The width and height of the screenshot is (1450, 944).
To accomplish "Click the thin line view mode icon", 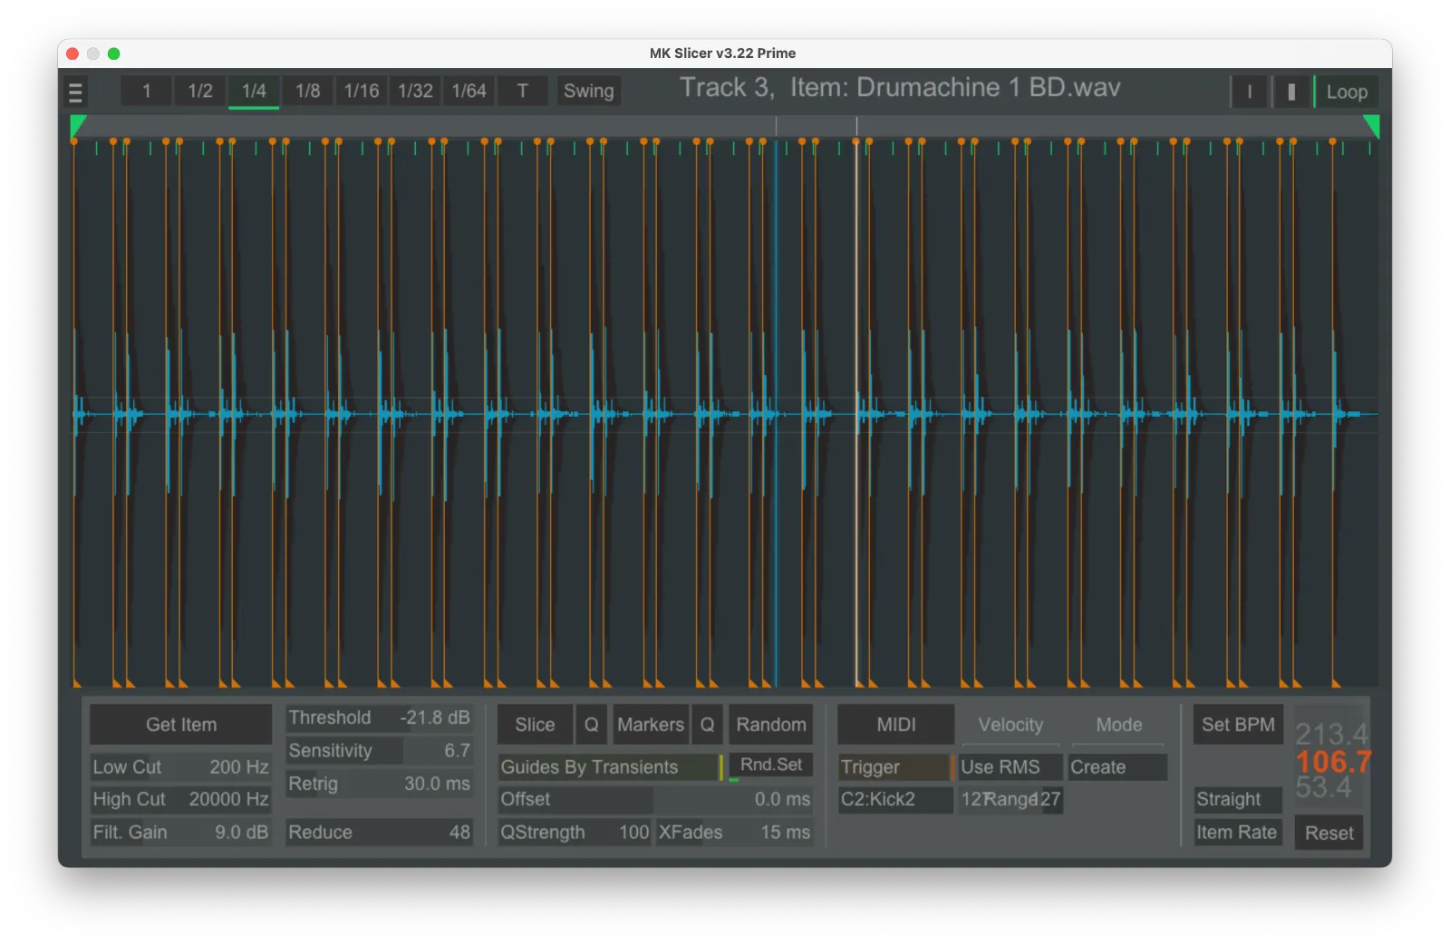I will point(1249,92).
